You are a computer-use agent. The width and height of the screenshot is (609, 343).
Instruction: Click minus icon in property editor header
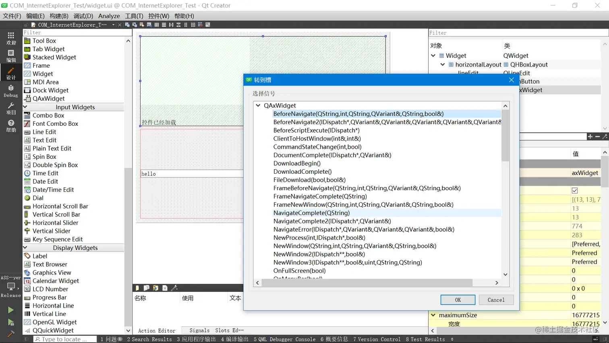[x=597, y=137]
